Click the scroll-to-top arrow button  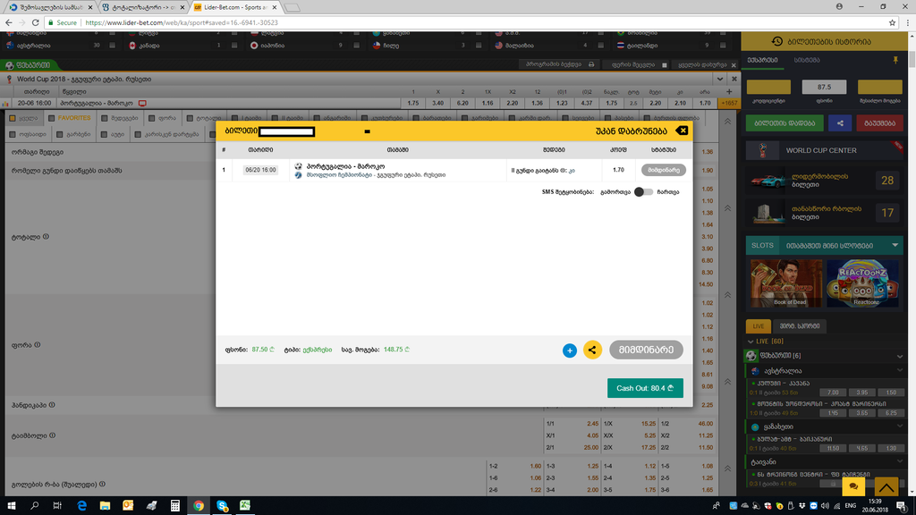[x=886, y=486]
